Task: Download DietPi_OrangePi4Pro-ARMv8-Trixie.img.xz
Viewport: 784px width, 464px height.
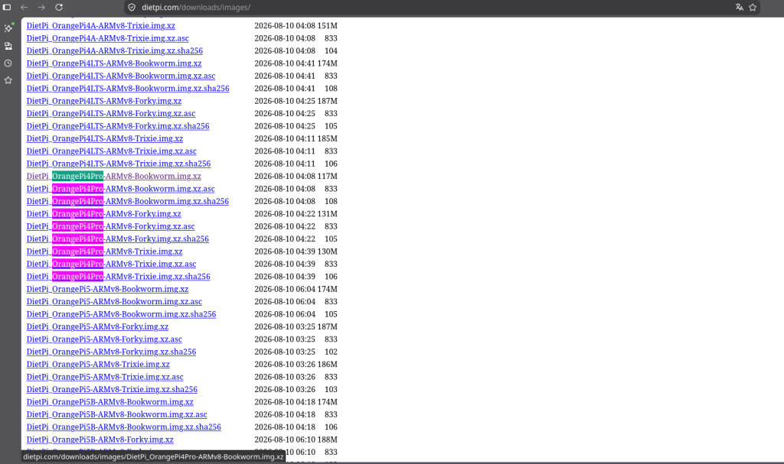Action: 104,251
